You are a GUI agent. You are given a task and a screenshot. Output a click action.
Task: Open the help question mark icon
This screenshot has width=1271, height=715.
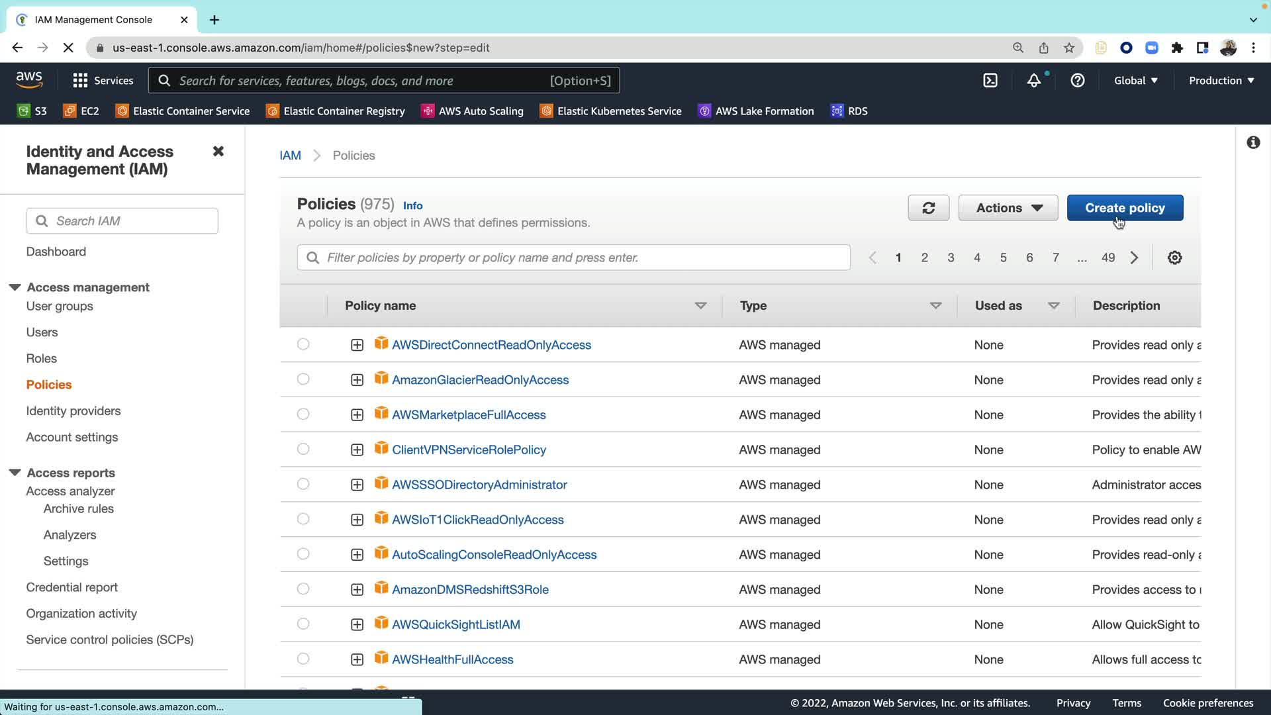point(1077,81)
